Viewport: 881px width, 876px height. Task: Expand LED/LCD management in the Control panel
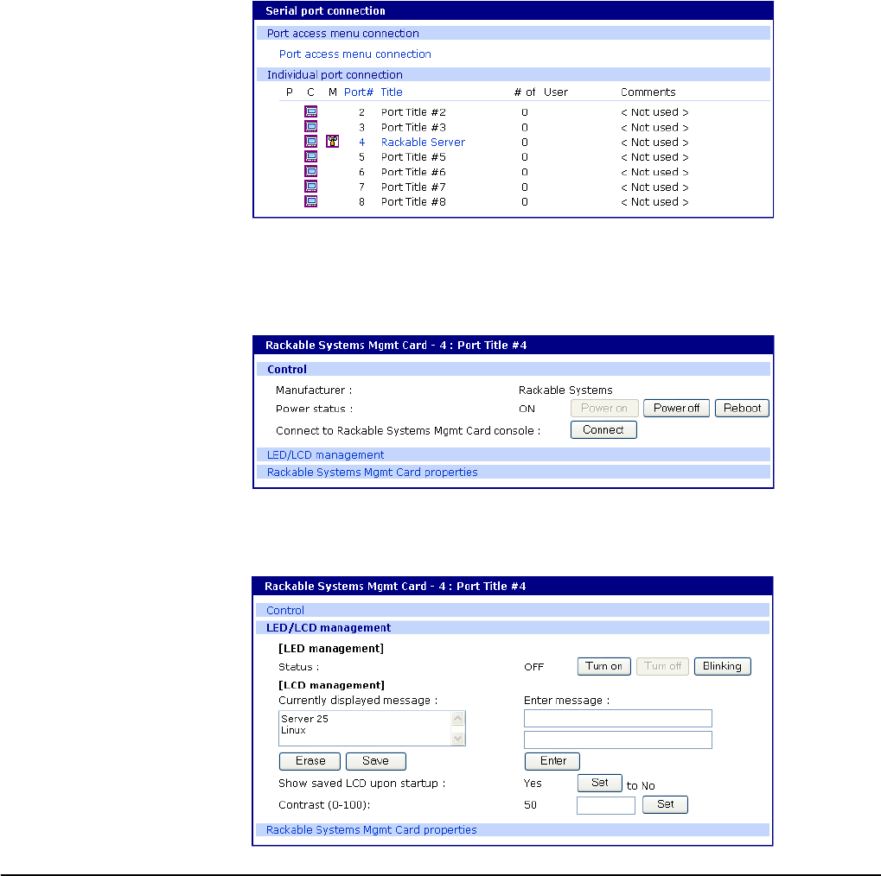pos(513,454)
